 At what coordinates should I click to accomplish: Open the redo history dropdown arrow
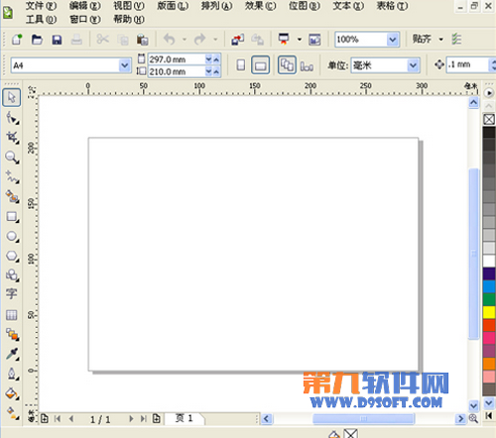(215, 40)
